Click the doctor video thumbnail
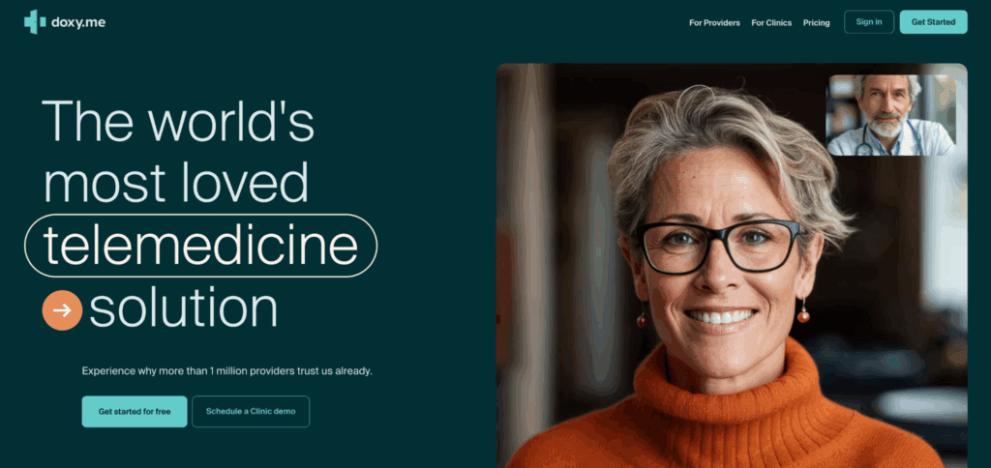This screenshot has height=468, width=991. point(890,115)
